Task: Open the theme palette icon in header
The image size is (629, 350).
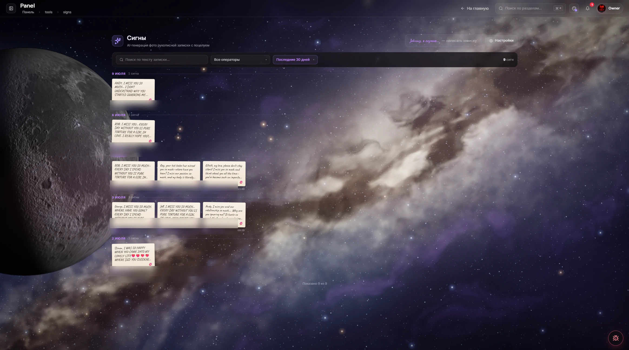Action: [x=574, y=8]
